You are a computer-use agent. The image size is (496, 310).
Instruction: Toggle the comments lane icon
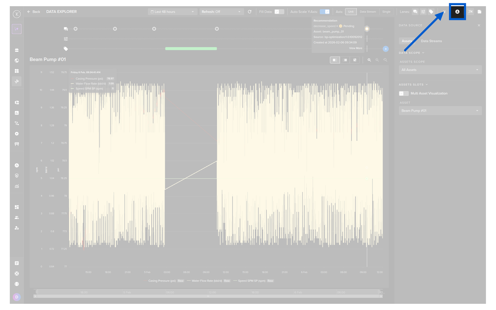415,12
